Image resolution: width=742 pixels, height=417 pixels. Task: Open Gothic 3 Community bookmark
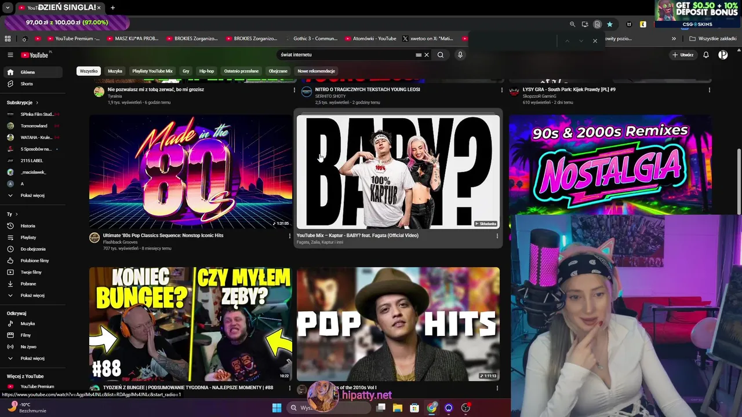[311, 39]
